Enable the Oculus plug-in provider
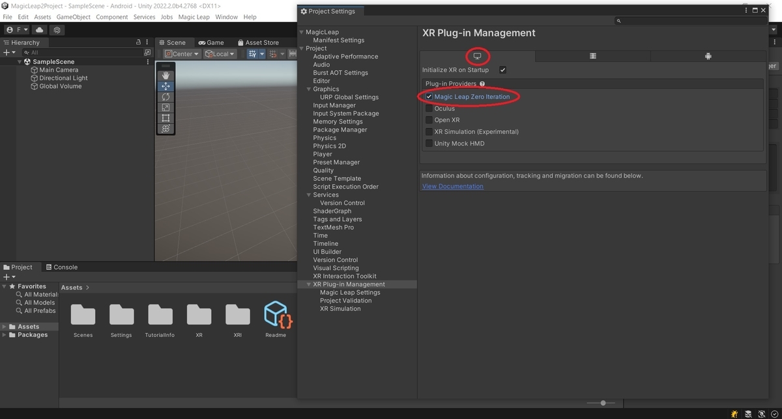The image size is (782, 419). (x=429, y=109)
